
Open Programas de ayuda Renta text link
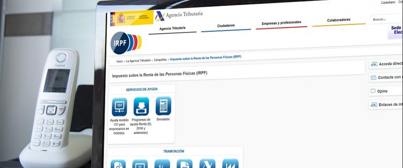tap(141, 126)
